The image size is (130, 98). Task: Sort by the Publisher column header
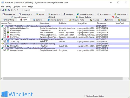68,23
